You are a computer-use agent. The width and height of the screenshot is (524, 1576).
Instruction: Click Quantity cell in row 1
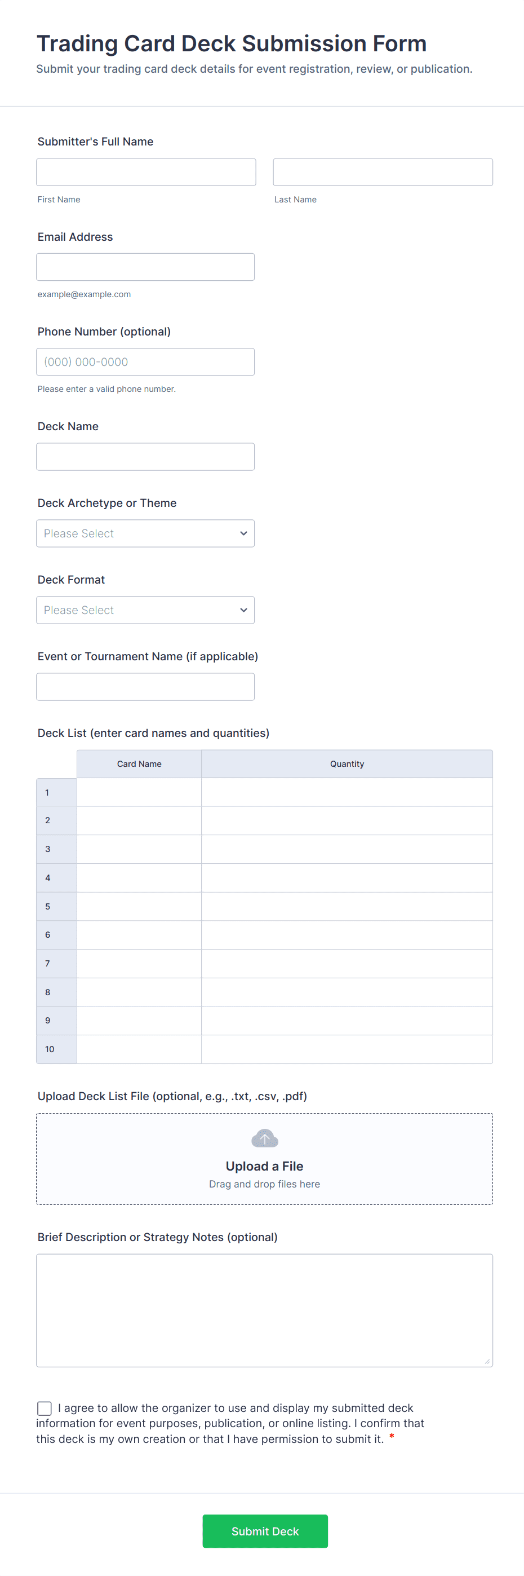347,792
